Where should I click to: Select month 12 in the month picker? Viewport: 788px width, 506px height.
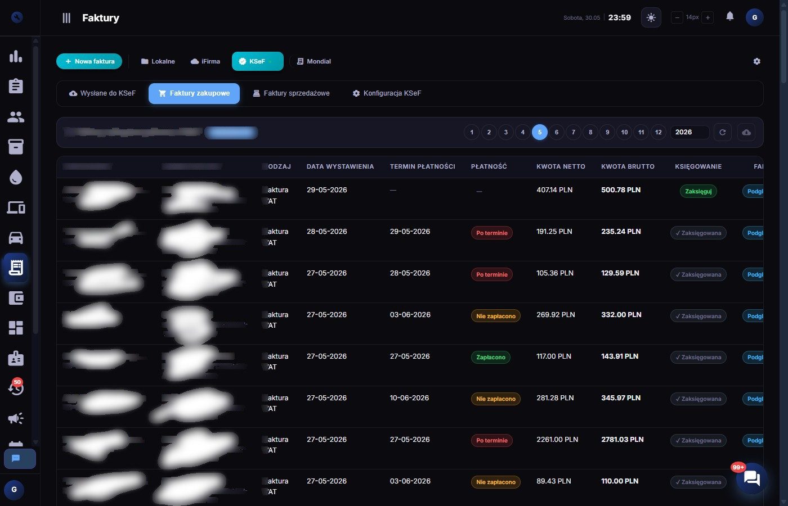[x=658, y=132]
